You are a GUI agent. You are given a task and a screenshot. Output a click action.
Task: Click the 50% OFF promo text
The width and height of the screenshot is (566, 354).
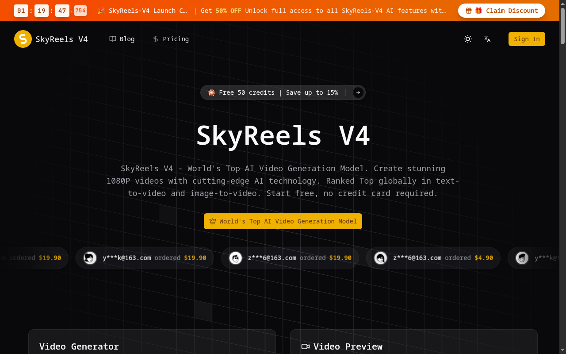point(229,11)
